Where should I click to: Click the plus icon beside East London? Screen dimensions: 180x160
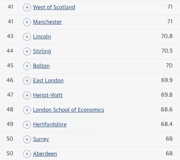[x=27, y=81]
